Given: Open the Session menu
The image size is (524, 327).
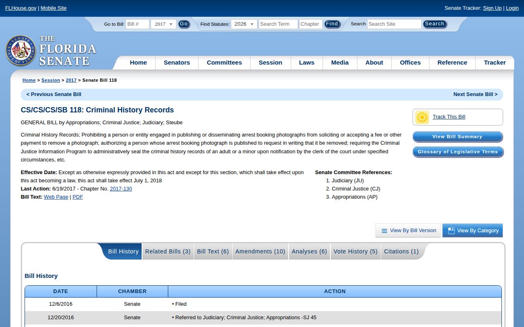Looking at the screenshot, I should [271, 63].
